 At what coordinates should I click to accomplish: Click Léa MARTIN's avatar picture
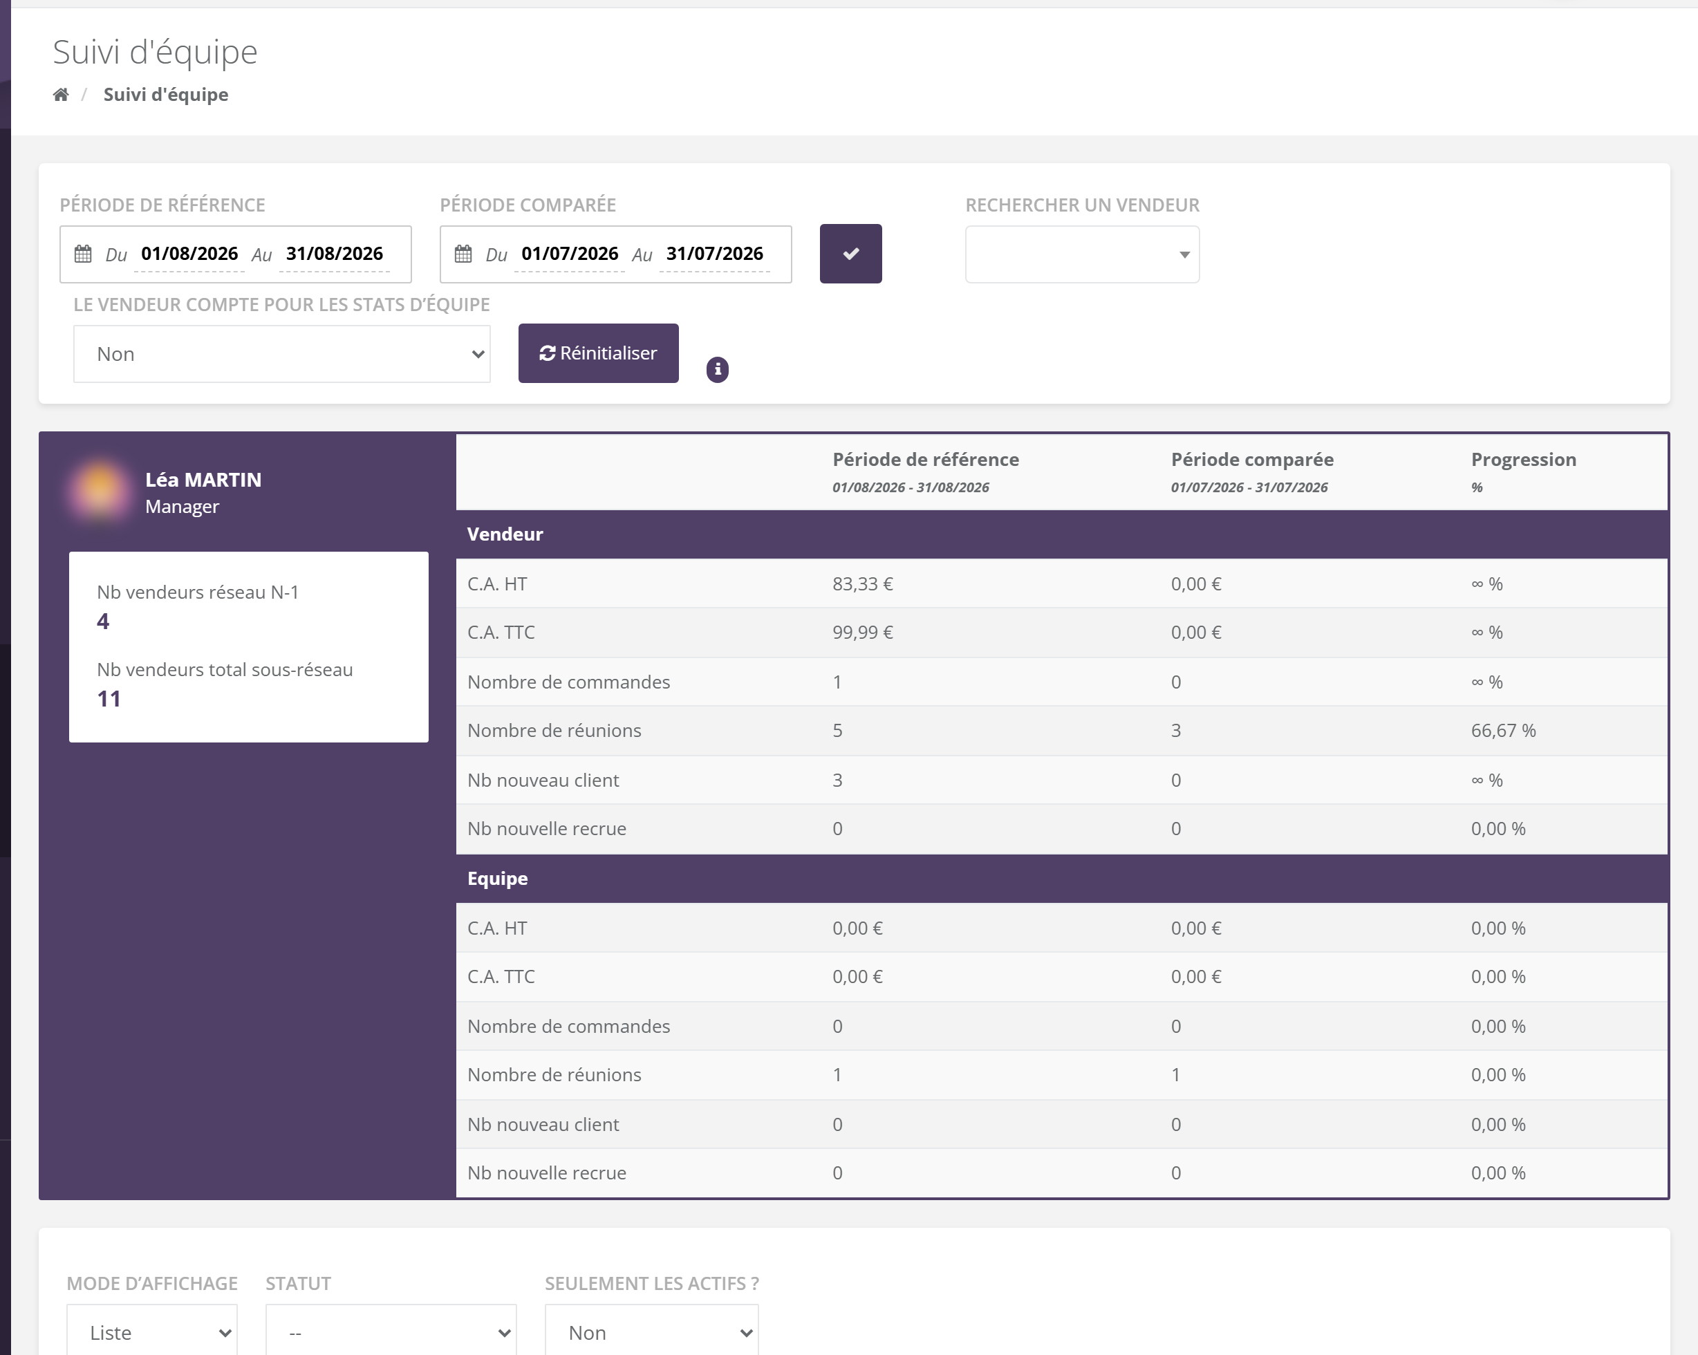click(x=100, y=492)
